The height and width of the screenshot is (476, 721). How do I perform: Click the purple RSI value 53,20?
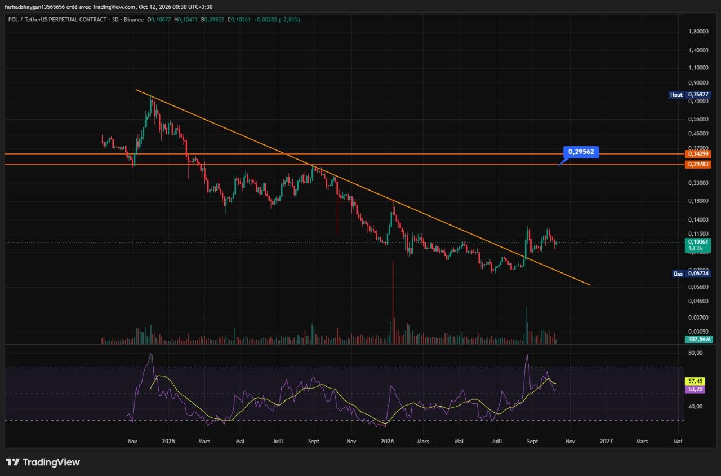[x=696, y=389]
